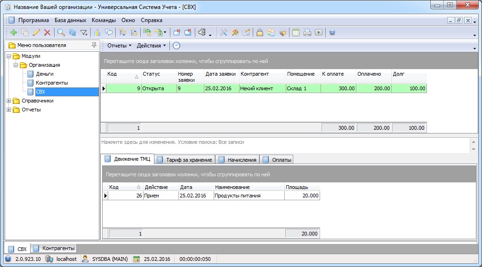
Task: Select Деньги in the menu tree
Action: [x=45, y=74]
